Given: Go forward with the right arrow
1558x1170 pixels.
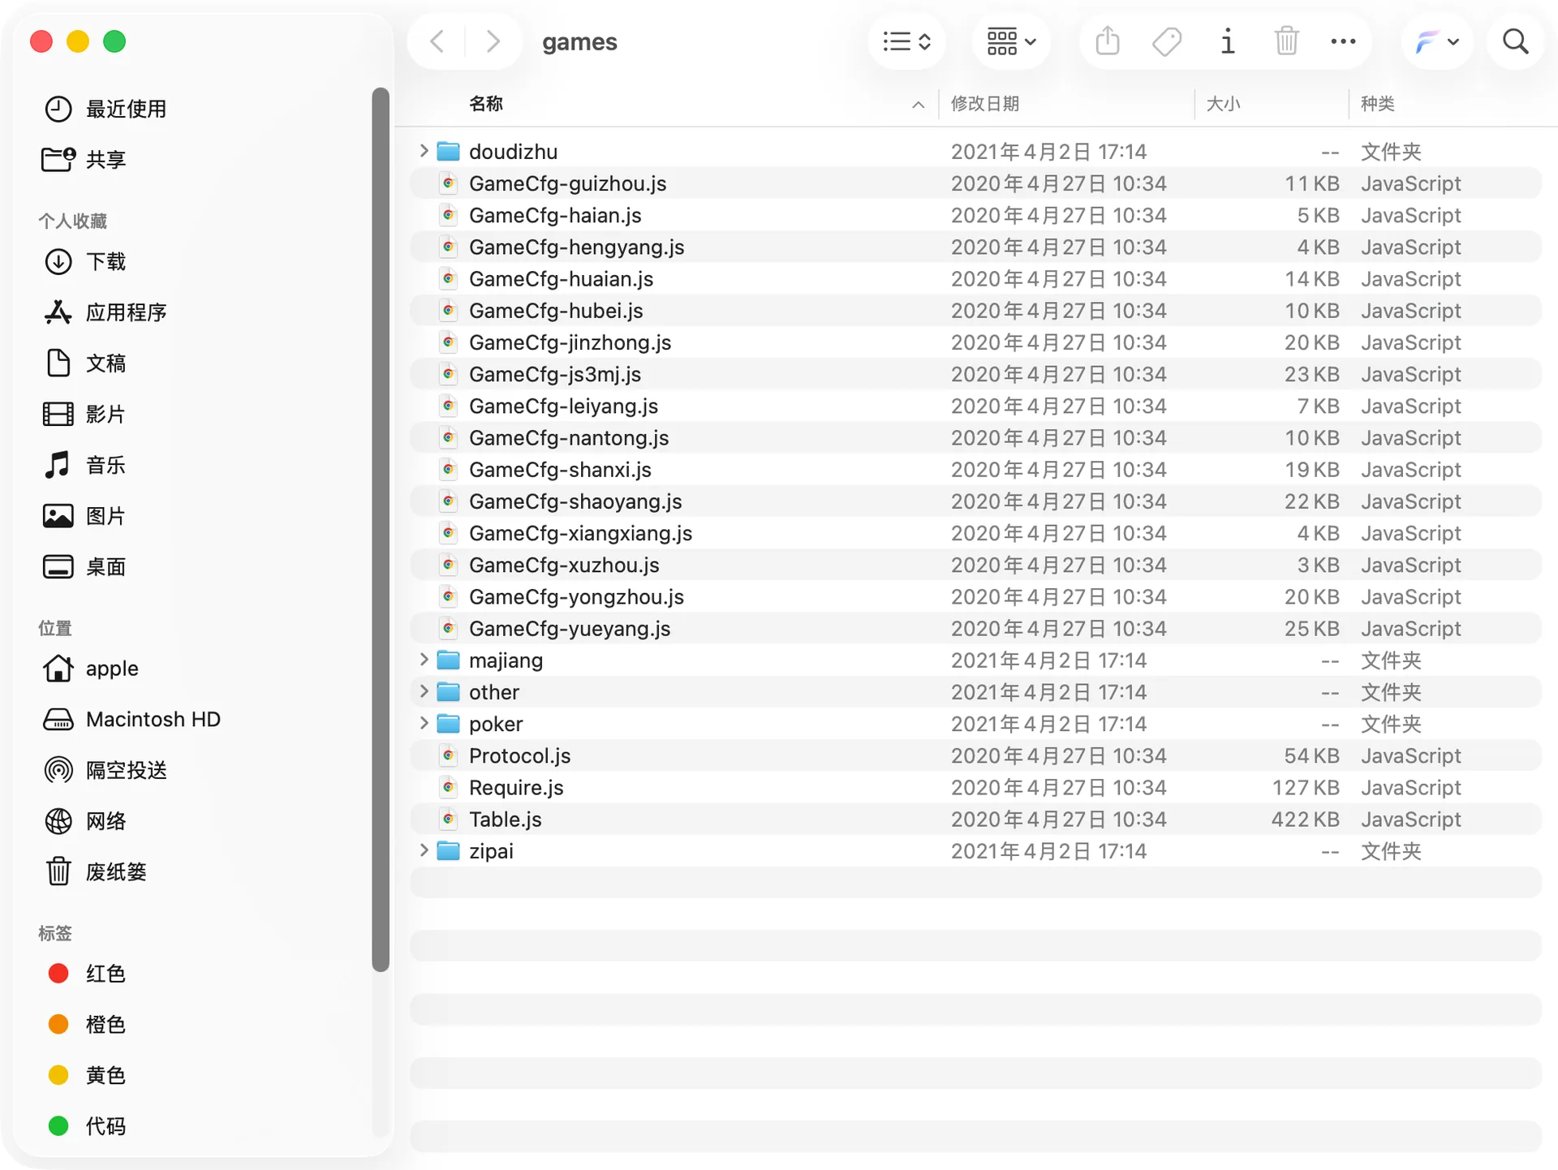Looking at the screenshot, I should tap(493, 41).
